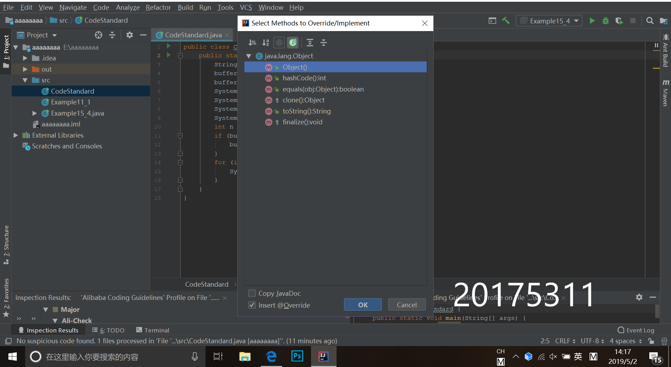Open Maven side panel
671x367 pixels.
[x=665, y=93]
